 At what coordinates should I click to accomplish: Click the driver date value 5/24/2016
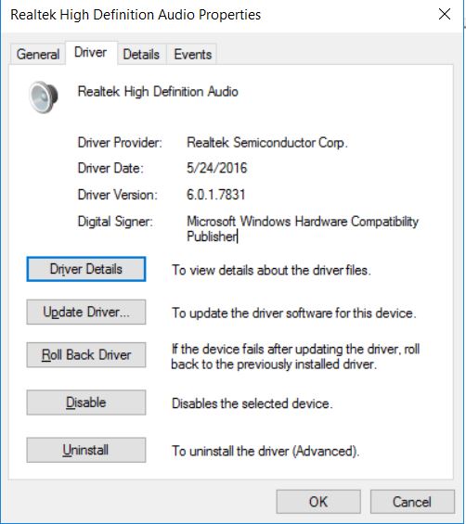click(x=217, y=168)
